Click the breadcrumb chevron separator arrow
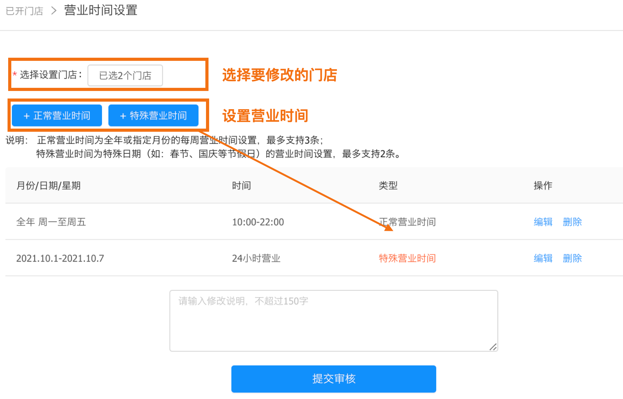Viewport: 623px width, 399px height. (x=54, y=11)
